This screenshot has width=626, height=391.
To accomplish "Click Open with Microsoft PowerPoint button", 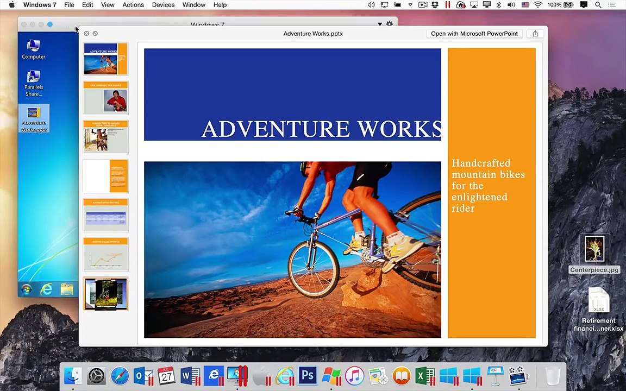I will [x=474, y=34].
